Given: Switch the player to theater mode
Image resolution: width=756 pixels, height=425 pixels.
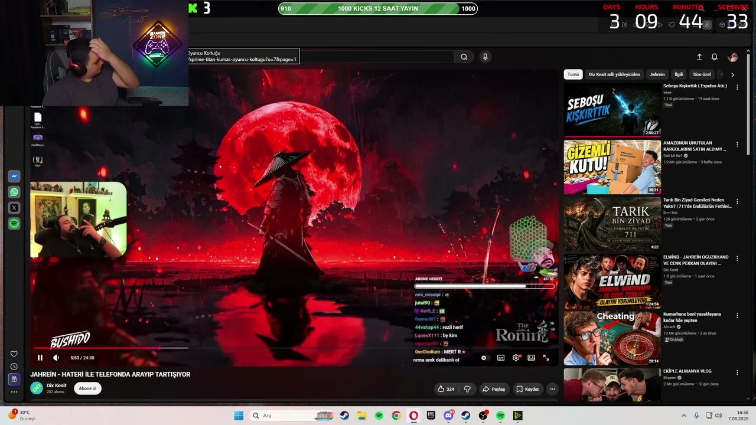Looking at the screenshot, I should [x=531, y=358].
